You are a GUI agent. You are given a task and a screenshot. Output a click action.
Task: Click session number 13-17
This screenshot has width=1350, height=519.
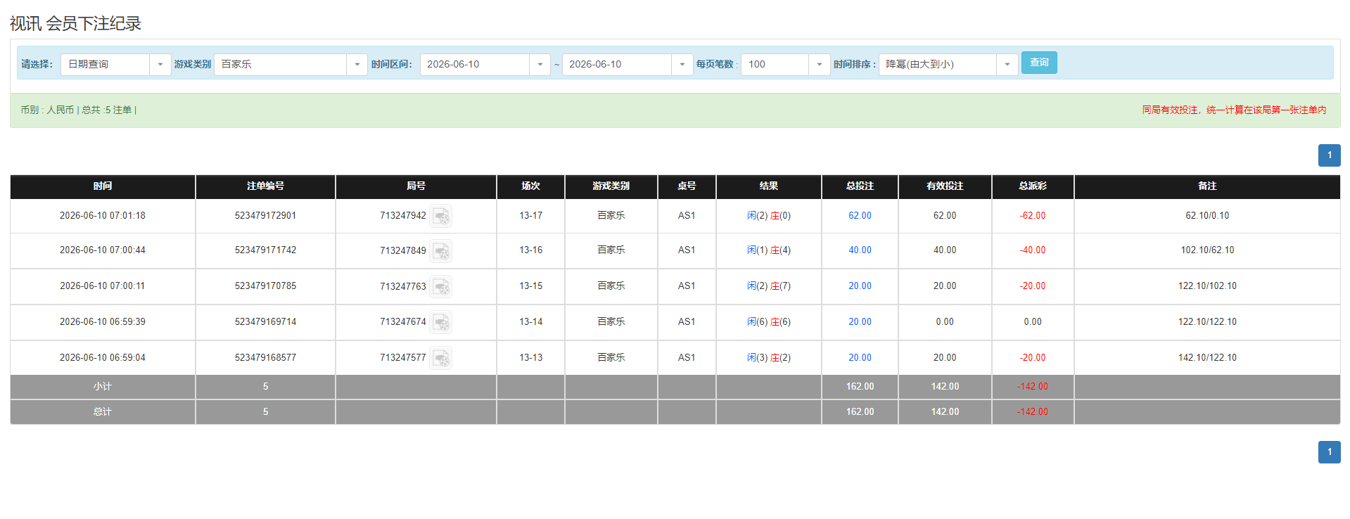530,216
